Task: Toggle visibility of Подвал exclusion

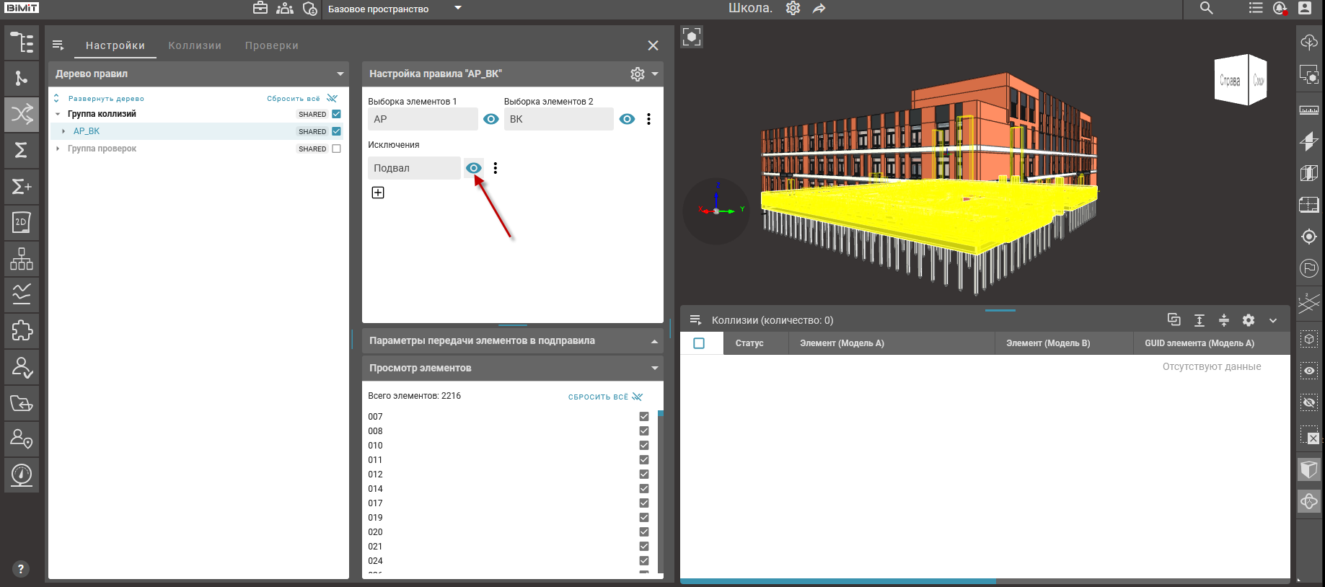Action: [x=473, y=168]
